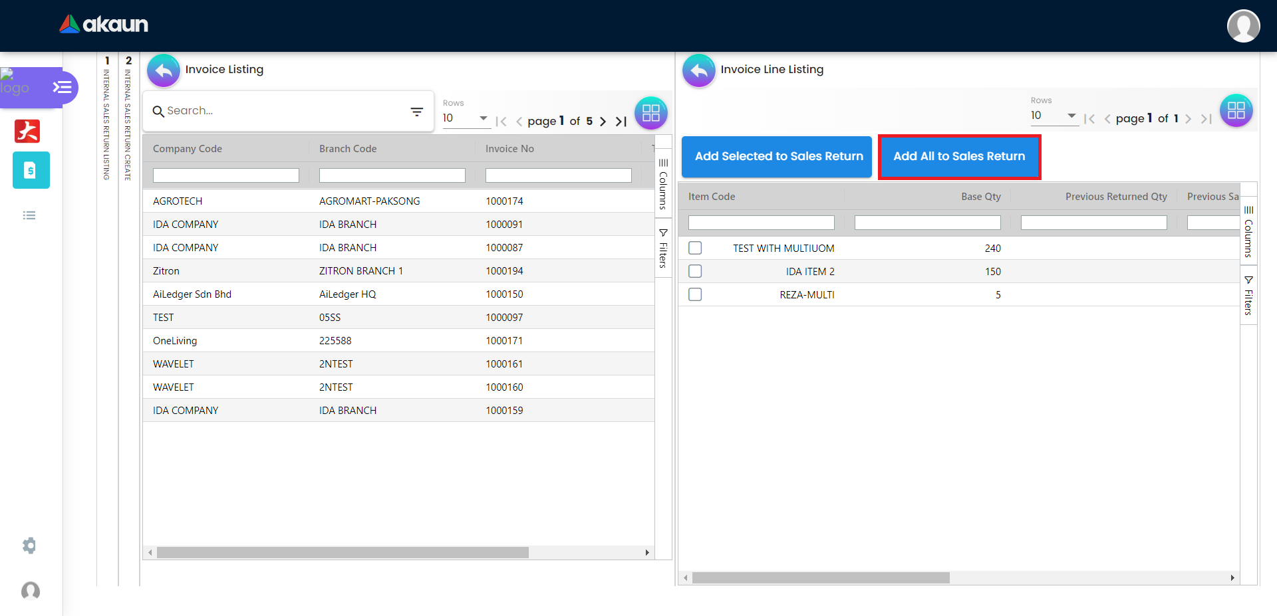Check the TEST WITH MULTIUOM item checkbox
Image resolution: width=1277 pixels, height=616 pixels.
tap(695, 248)
